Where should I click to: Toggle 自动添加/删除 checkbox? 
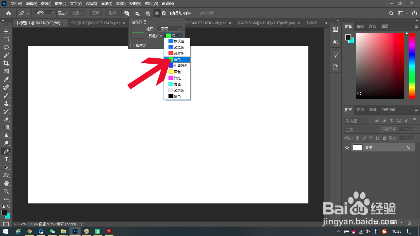[x=164, y=13]
